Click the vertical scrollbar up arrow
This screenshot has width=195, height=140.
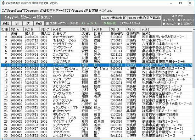(194, 29)
